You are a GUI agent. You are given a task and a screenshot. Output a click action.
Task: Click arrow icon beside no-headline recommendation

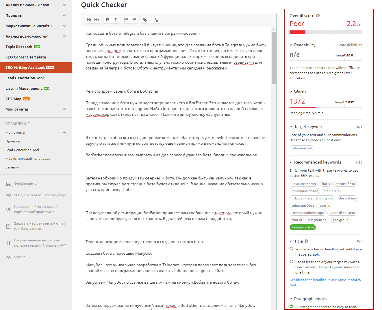(x=291, y=249)
